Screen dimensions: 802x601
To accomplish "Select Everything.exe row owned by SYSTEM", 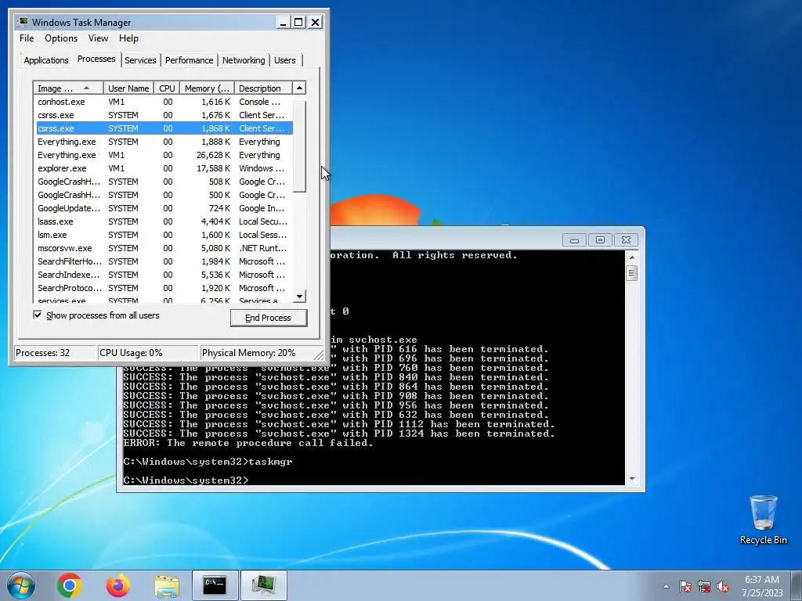I will pos(164,142).
